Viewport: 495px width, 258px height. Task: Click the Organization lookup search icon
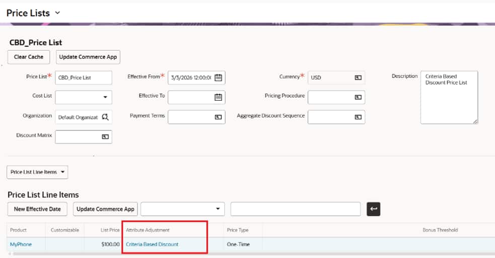point(105,117)
